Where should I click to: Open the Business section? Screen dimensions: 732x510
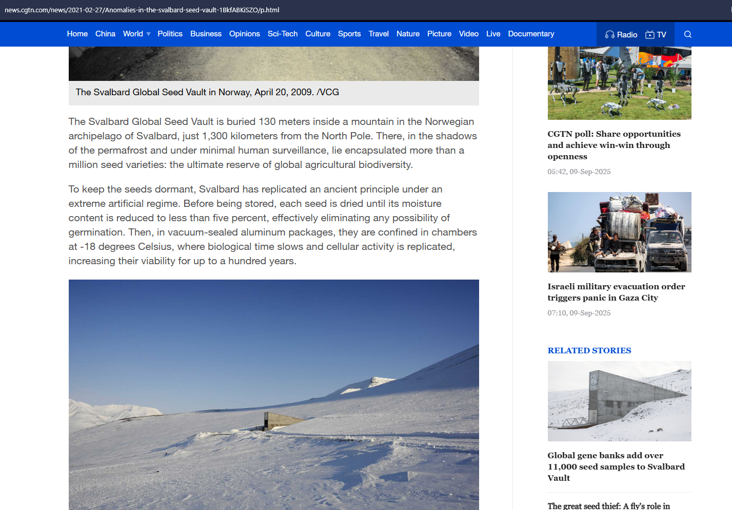pos(206,34)
